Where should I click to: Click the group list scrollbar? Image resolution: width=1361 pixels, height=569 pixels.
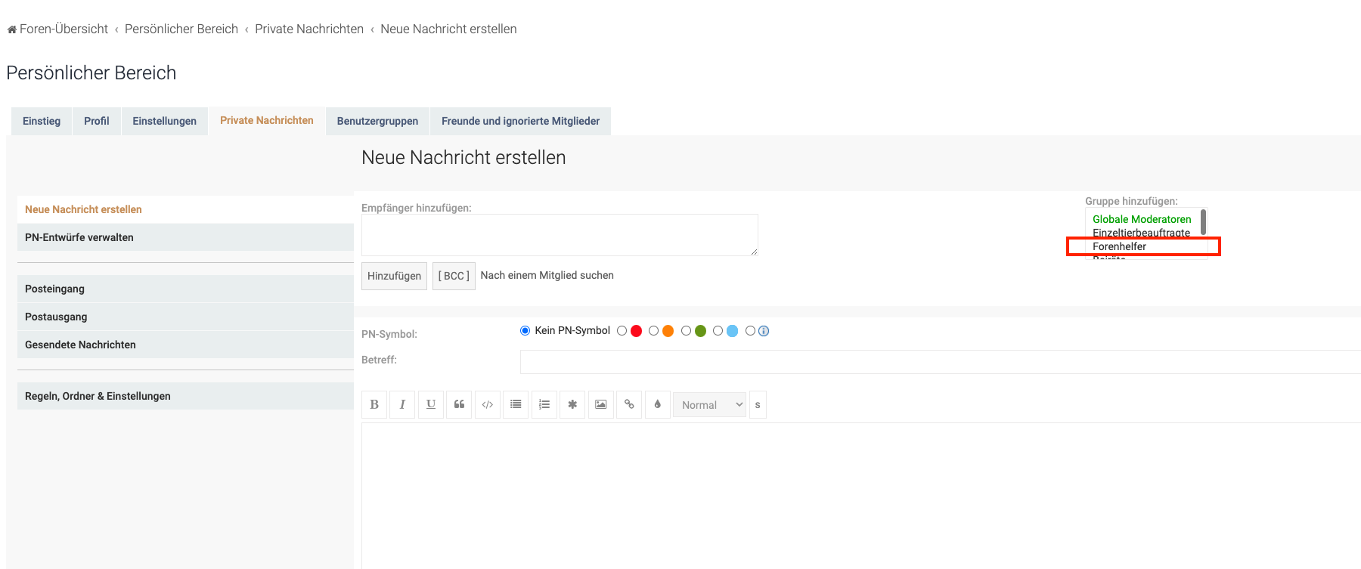tap(1203, 224)
